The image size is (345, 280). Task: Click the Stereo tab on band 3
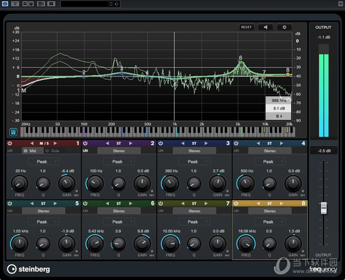tap(194, 151)
